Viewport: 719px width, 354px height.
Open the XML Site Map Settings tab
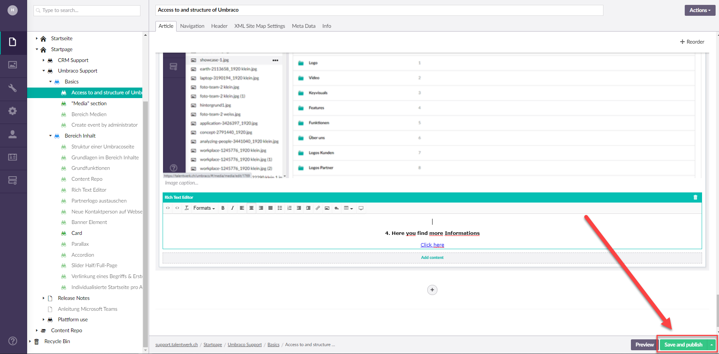260,26
